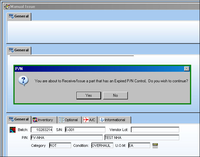Click the Category label
The width and height of the screenshot is (200, 157).
(38, 146)
